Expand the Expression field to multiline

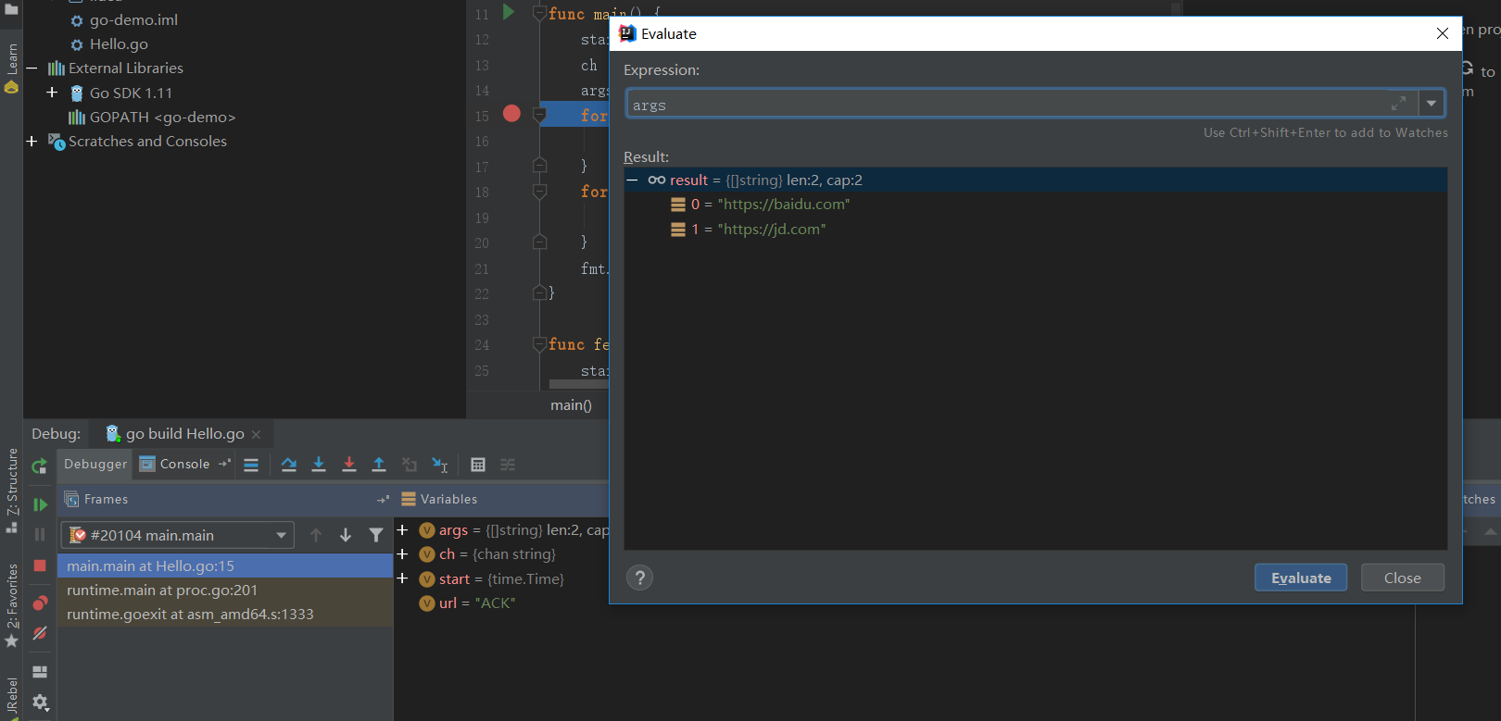click(1398, 104)
